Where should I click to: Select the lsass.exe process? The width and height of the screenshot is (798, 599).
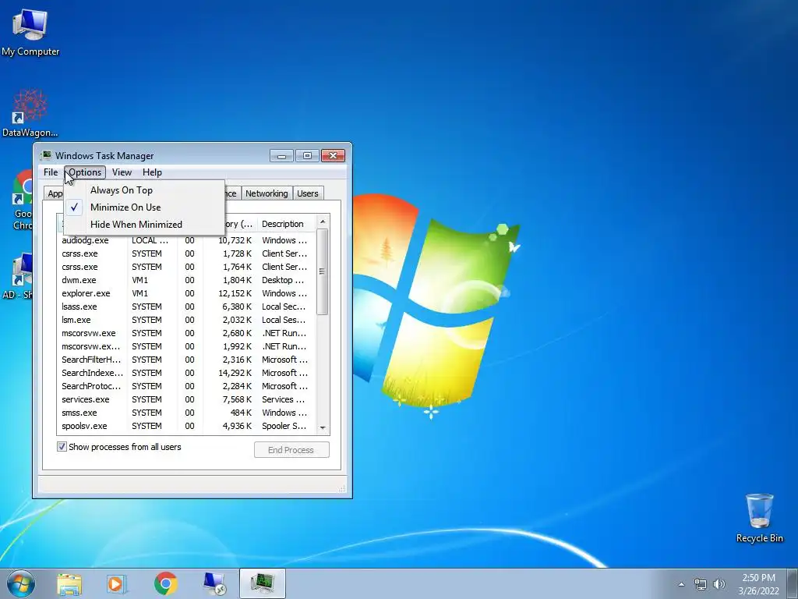pos(186,306)
